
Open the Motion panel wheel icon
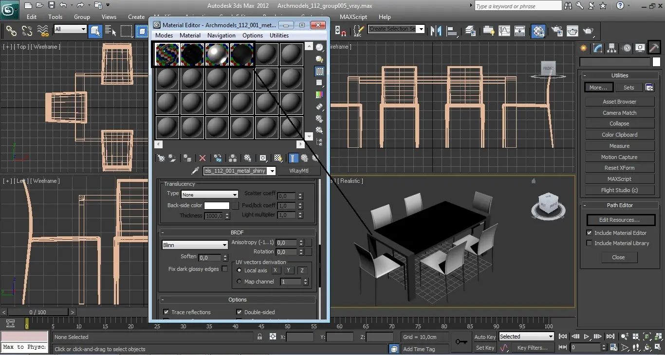pyautogui.click(x=627, y=48)
